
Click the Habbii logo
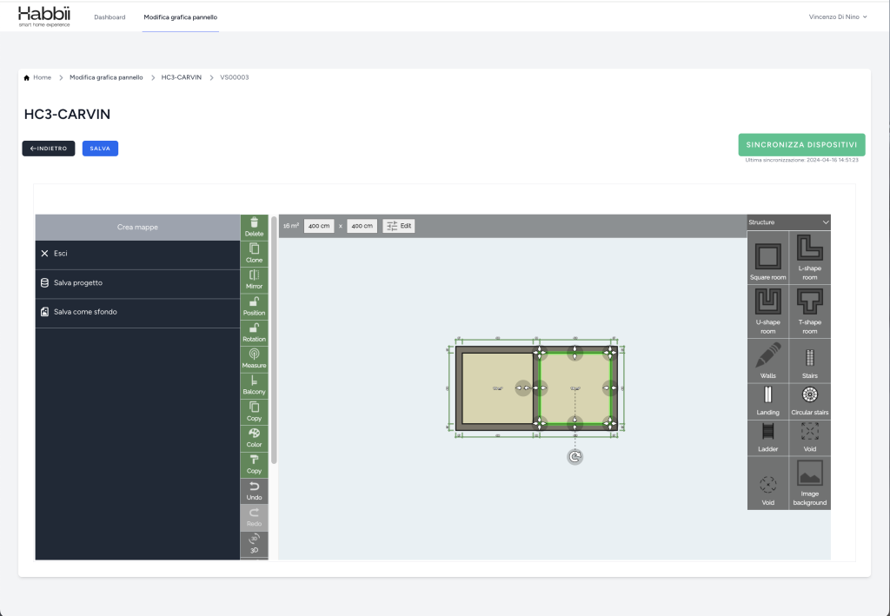click(44, 17)
